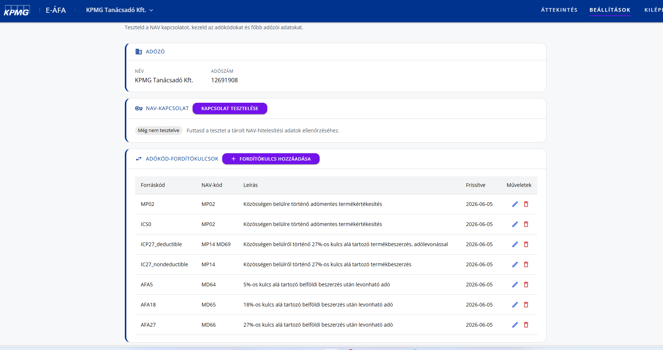The height and width of the screenshot is (350, 663).
Task: Edit the AFA27 translation key
Action: click(515, 325)
